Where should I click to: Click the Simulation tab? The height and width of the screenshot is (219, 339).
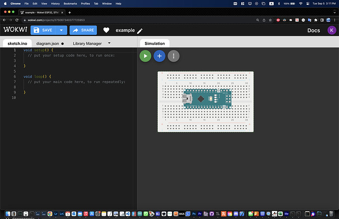tap(154, 44)
